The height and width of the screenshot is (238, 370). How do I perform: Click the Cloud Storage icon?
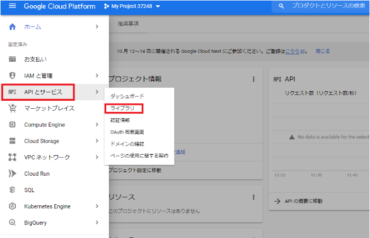click(12, 141)
